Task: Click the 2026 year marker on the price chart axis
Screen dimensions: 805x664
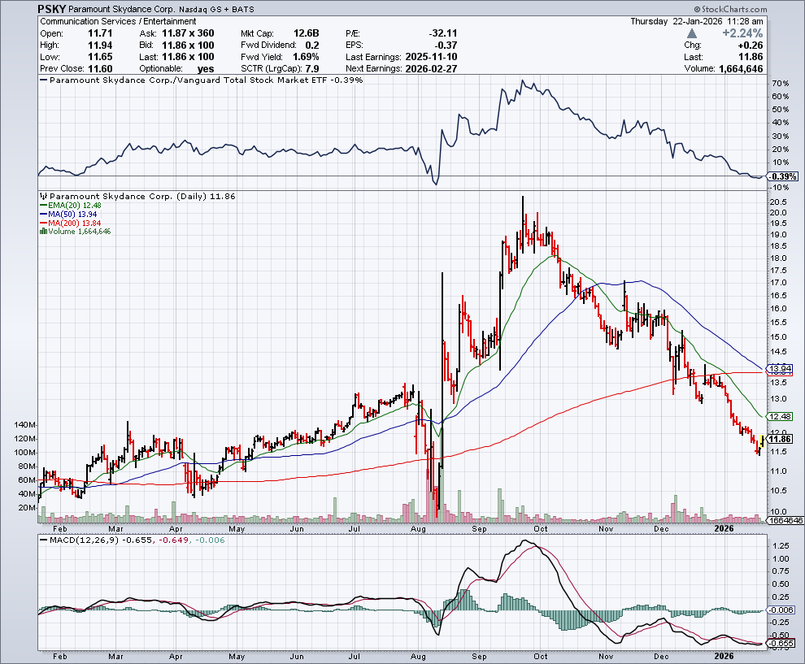Action: (724, 527)
